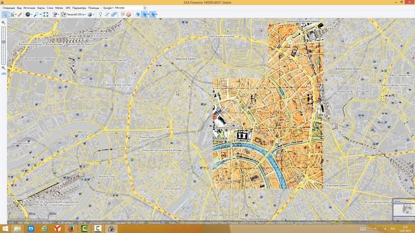
Task: Click the taskbar clock and date
Action: [405, 228]
